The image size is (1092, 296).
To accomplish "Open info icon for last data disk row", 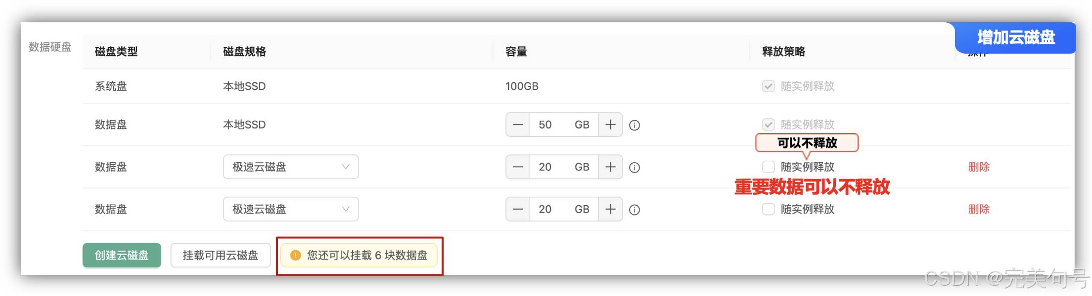I will [635, 210].
